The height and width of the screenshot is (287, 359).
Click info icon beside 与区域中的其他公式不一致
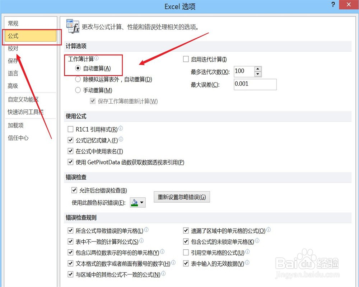(x=163, y=273)
